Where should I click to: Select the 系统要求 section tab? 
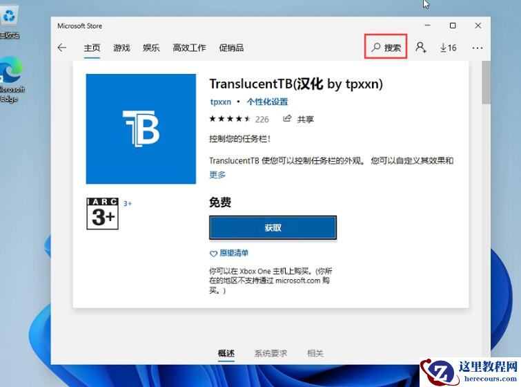tap(271, 353)
